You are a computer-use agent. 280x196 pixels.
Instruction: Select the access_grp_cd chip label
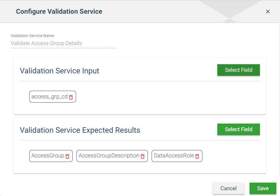pos(49,97)
